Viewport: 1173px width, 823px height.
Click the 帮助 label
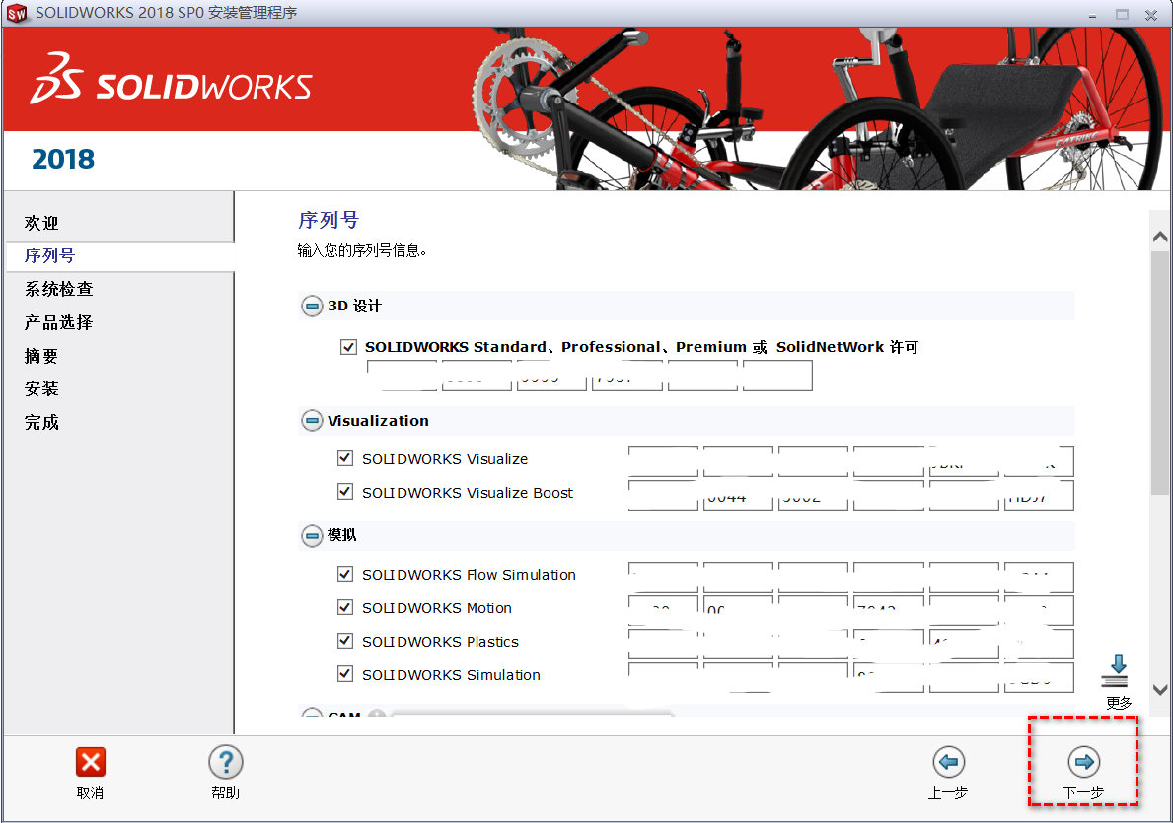click(x=225, y=792)
